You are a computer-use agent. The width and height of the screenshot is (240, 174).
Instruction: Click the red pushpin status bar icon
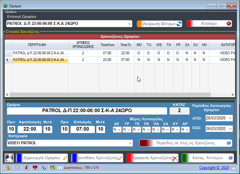[26, 168]
